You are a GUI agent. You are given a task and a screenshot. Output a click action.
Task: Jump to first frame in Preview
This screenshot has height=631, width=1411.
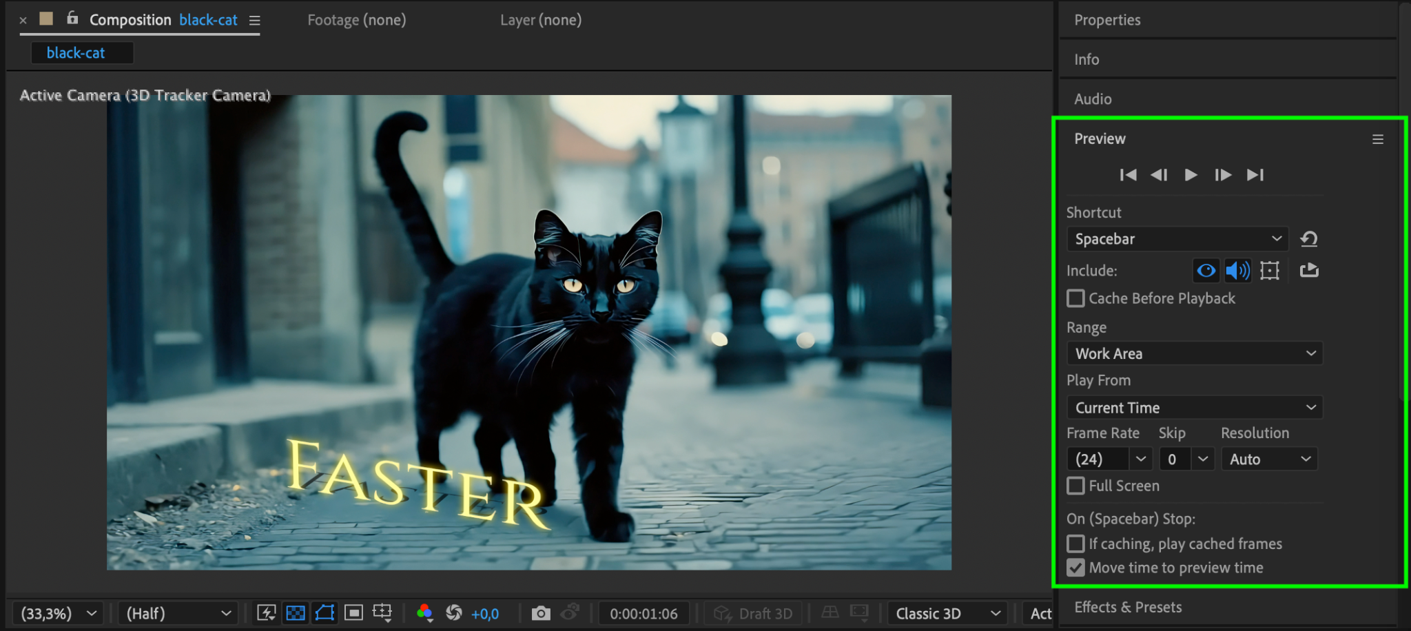point(1128,175)
